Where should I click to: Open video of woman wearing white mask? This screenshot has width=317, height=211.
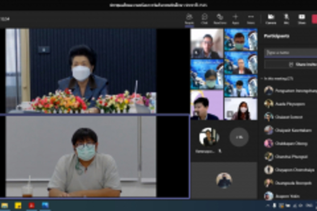[81, 71]
